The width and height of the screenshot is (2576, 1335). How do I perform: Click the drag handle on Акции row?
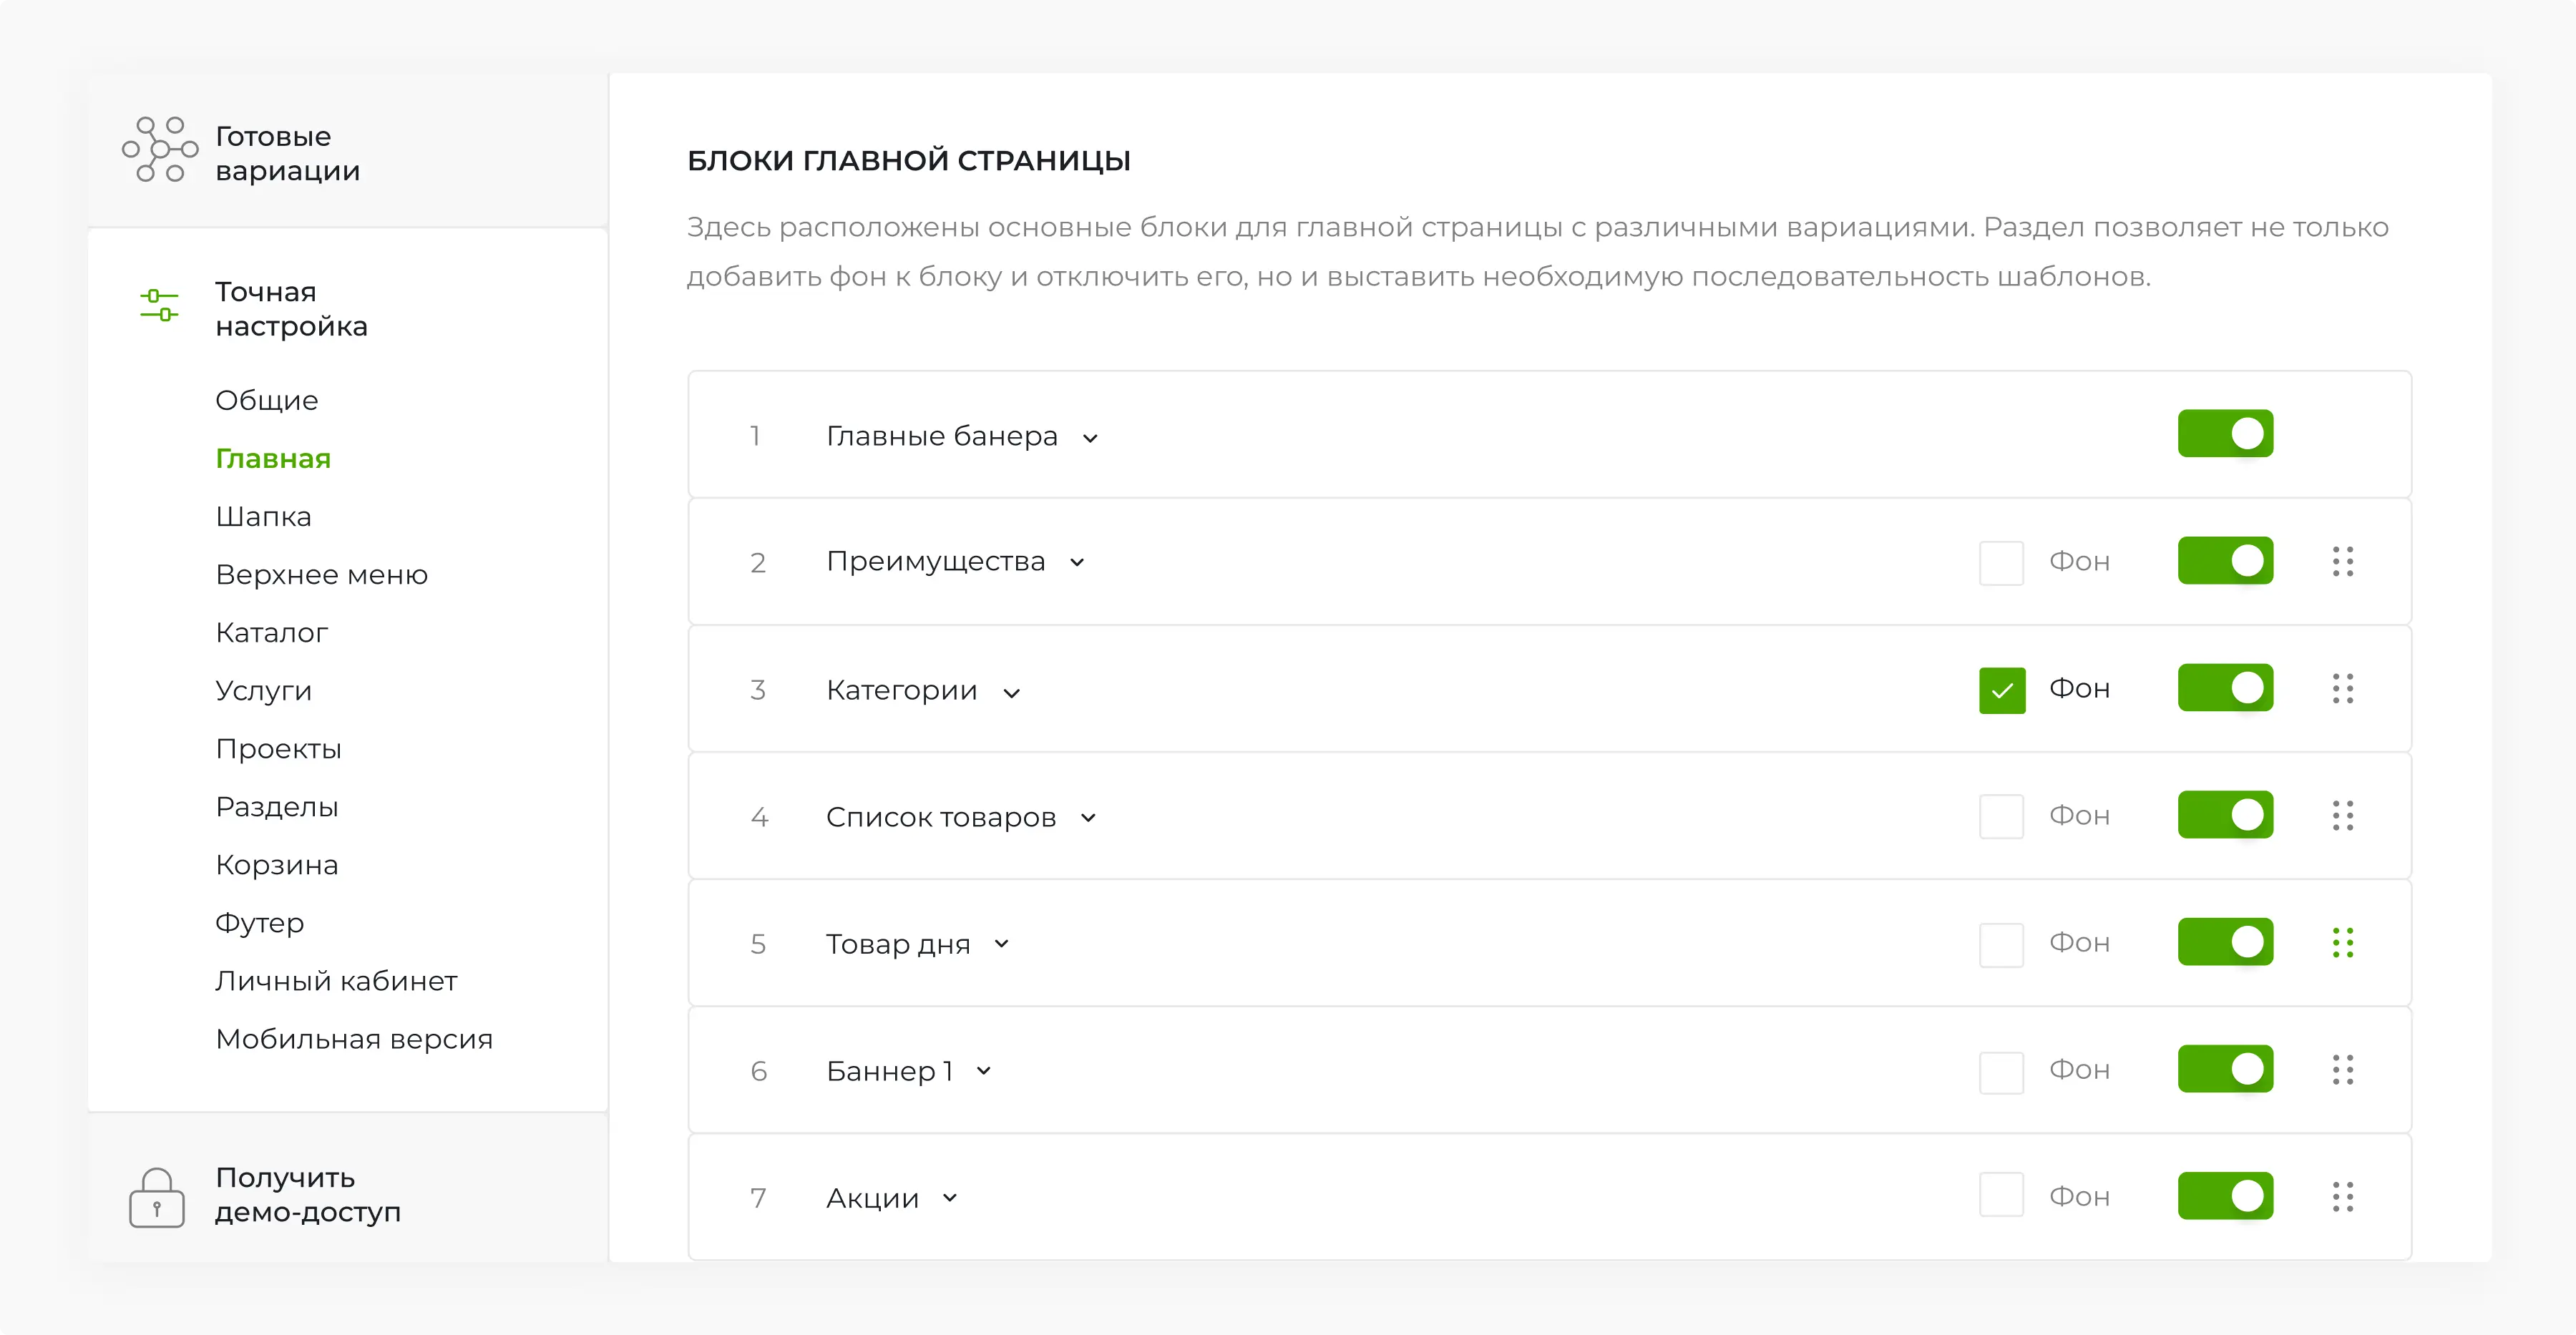click(2344, 1196)
